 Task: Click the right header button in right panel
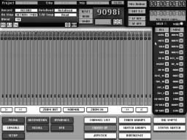point(177,30)
